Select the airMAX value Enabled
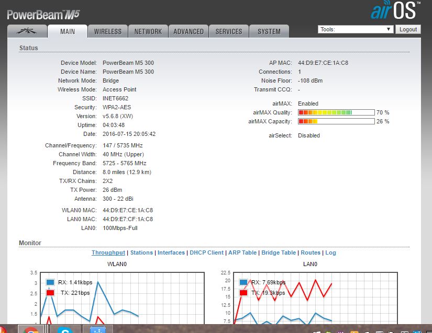Screen dimensions: 432x333 pos(308,104)
